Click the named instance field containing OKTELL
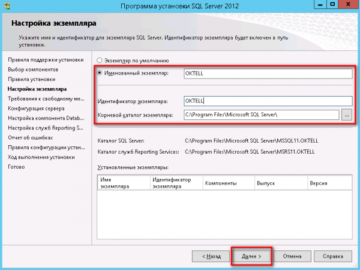 (x=267, y=73)
